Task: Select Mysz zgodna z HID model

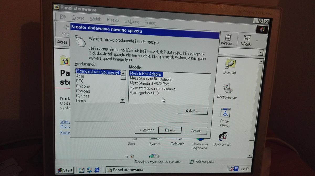Action: tap(144, 93)
